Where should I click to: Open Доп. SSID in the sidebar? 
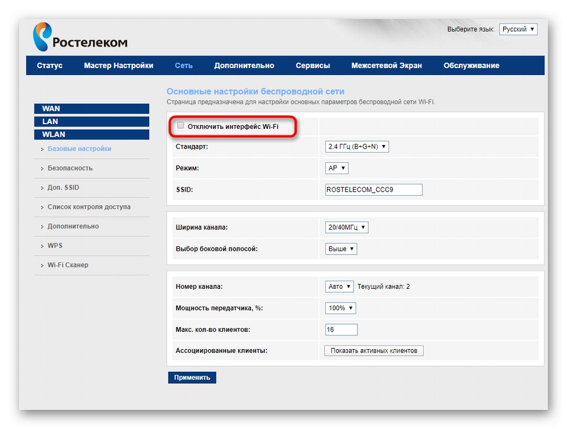[x=63, y=187]
